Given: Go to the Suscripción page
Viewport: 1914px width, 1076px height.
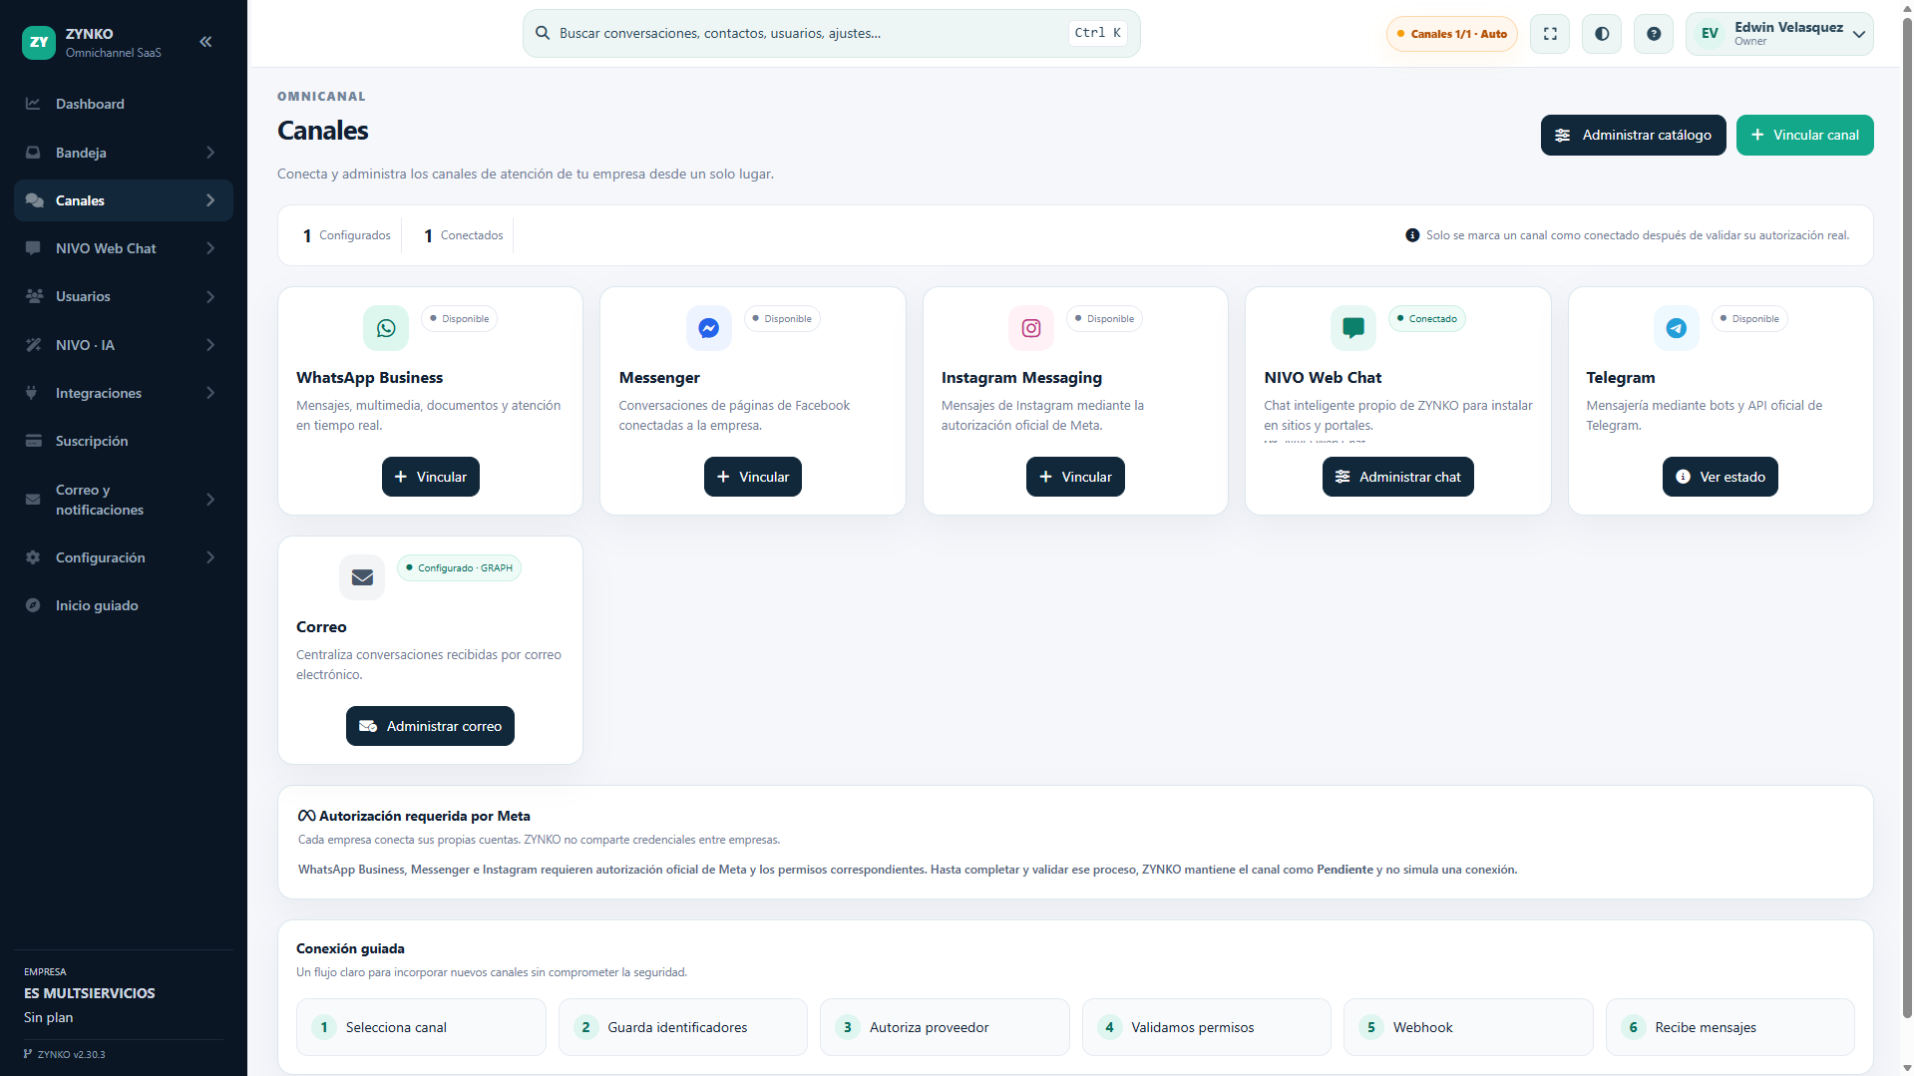Looking at the screenshot, I should click(124, 441).
